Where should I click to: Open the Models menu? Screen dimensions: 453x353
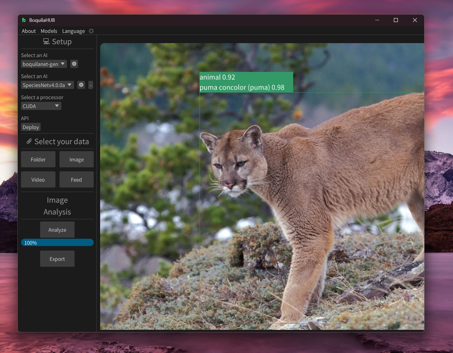tap(49, 31)
